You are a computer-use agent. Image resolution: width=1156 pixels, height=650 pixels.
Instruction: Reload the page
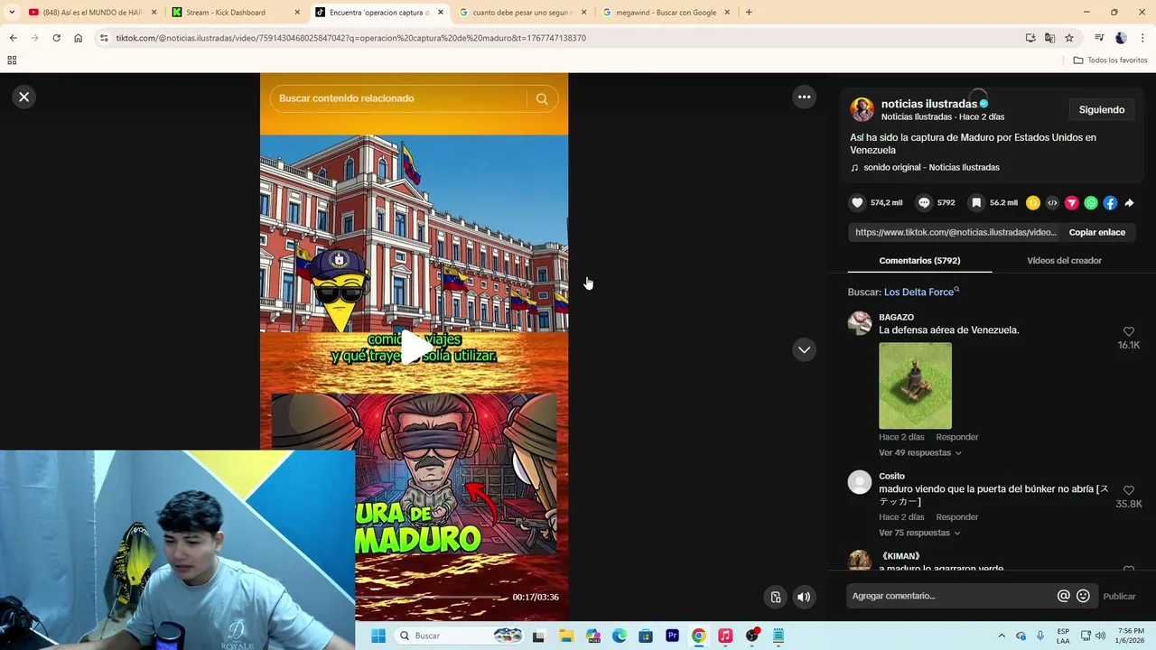tap(56, 38)
